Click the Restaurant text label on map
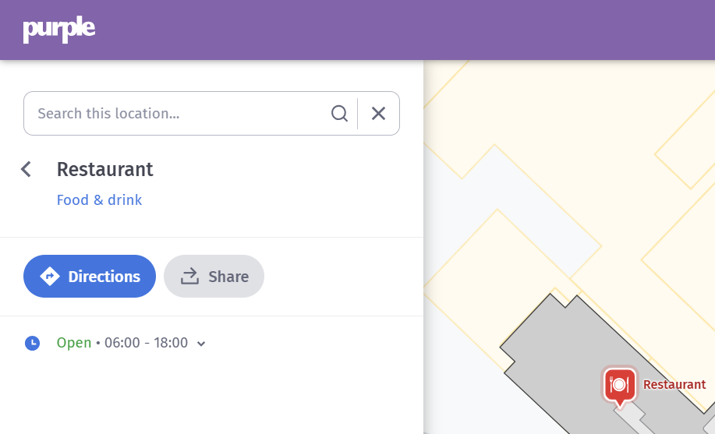 [674, 385]
